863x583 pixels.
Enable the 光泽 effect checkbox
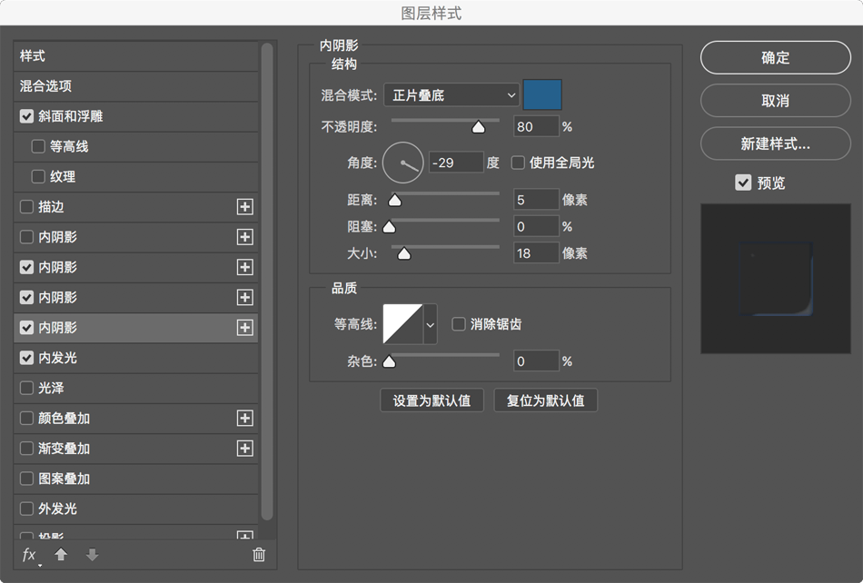[x=26, y=388]
